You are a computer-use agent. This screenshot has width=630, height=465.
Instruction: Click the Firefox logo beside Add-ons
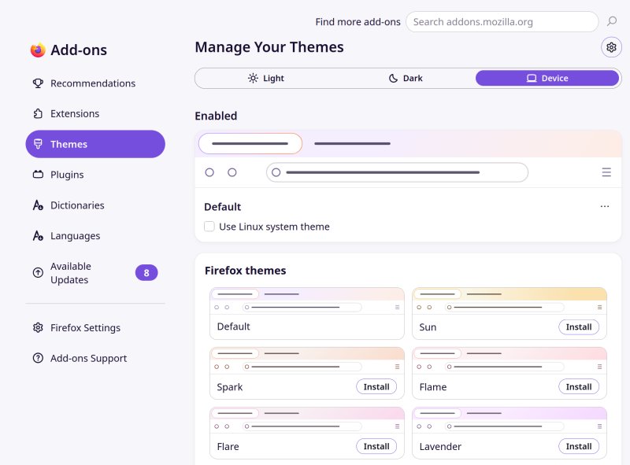point(38,50)
